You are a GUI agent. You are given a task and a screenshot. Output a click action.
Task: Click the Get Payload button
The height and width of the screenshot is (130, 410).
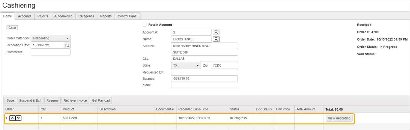coord(101,100)
